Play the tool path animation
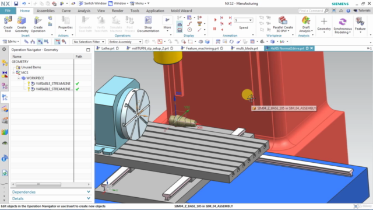 [x=215, y=20]
